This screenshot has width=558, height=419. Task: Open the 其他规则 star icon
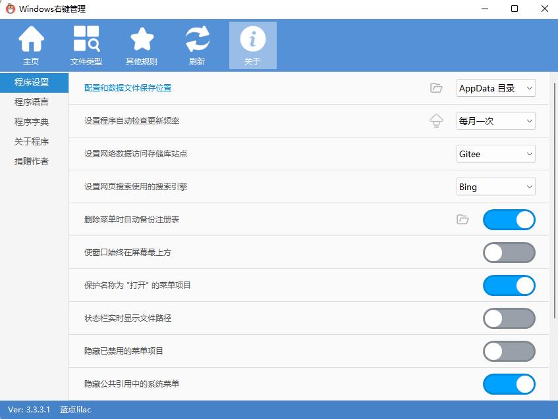142,45
